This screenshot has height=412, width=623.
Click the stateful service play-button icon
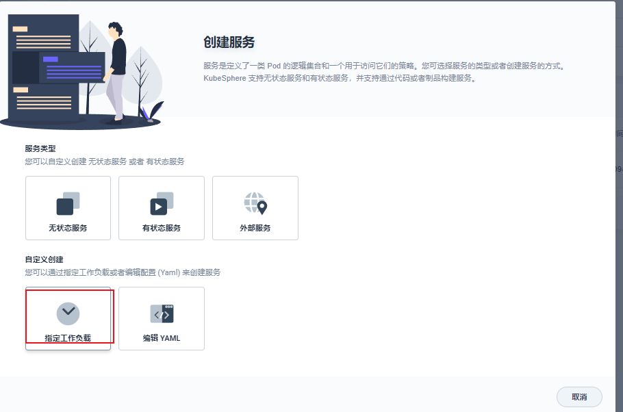coord(162,203)
